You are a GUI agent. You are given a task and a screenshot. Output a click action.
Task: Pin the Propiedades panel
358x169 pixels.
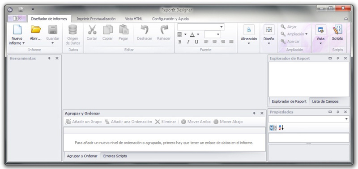click(x=338, y=112)
